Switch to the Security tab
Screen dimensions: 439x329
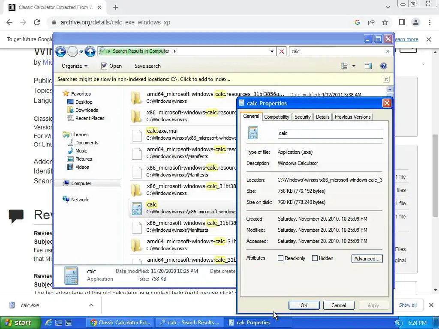tap(302, 117)
